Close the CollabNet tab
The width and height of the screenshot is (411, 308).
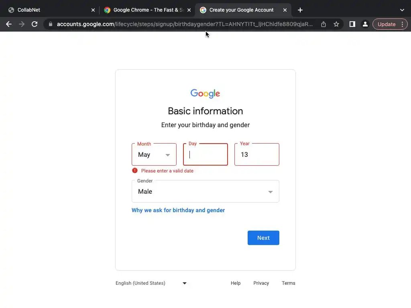click(93, 10)
